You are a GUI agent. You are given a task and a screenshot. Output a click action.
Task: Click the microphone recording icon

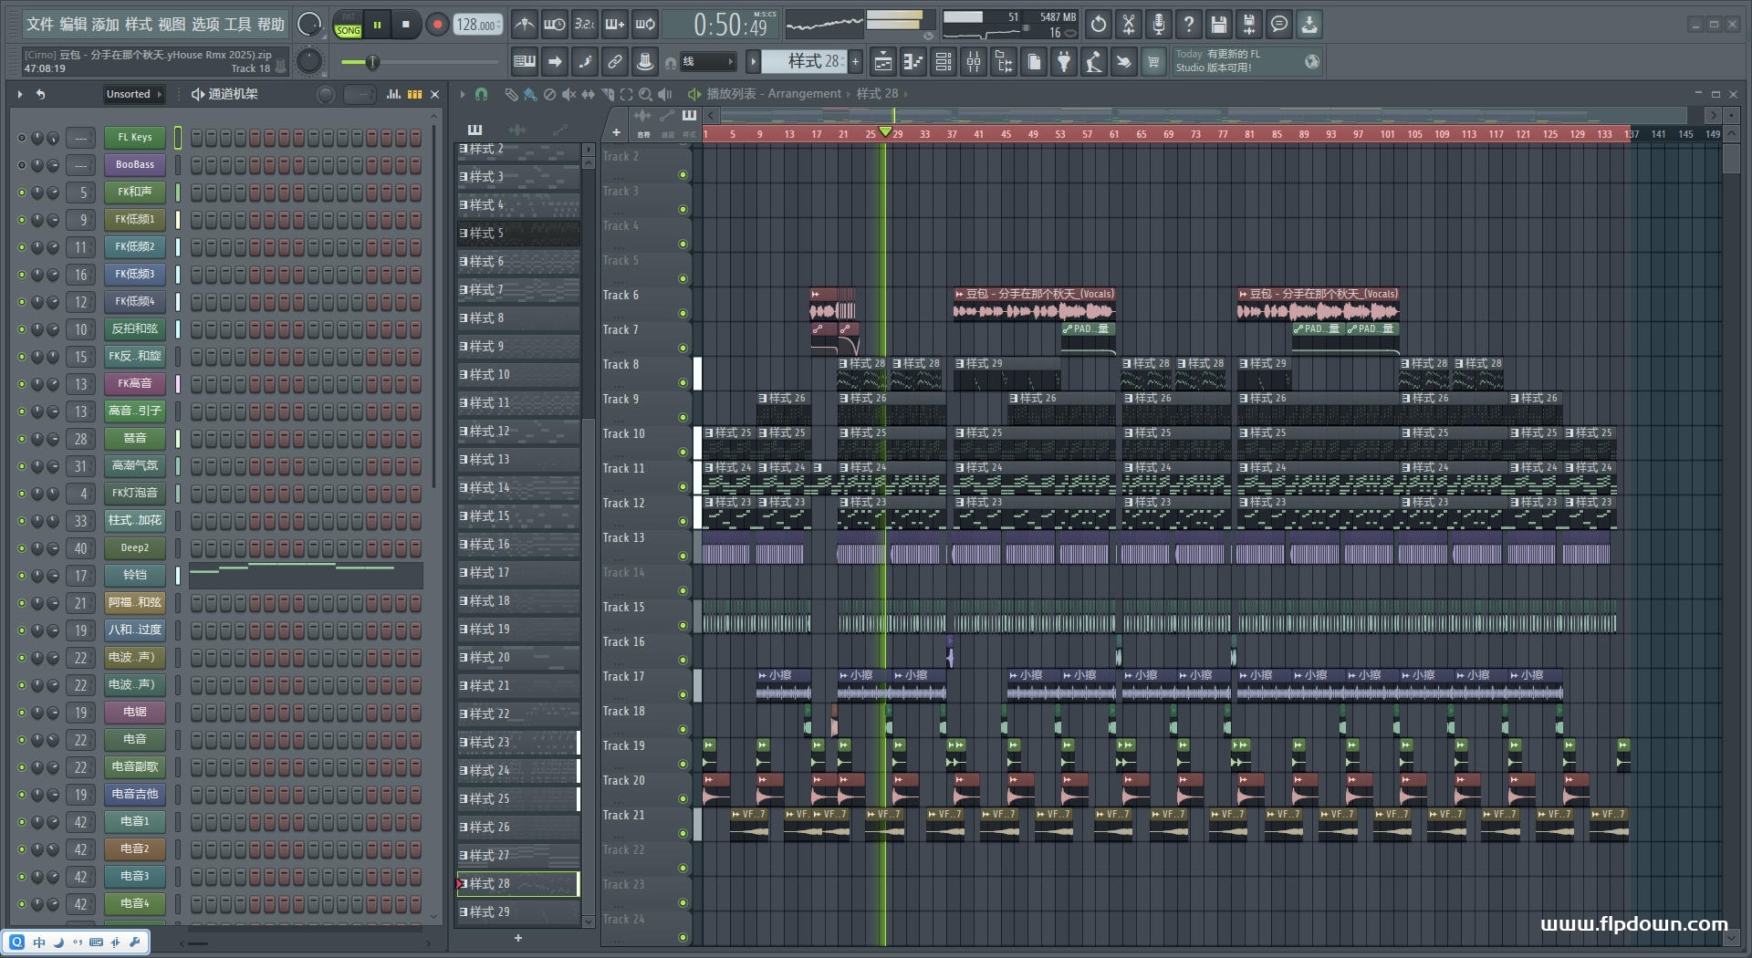click(x=1158, y=25)
